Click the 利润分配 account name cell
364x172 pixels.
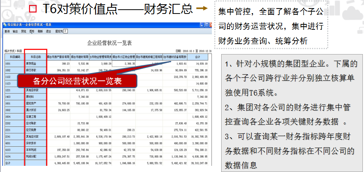point(36,157)
